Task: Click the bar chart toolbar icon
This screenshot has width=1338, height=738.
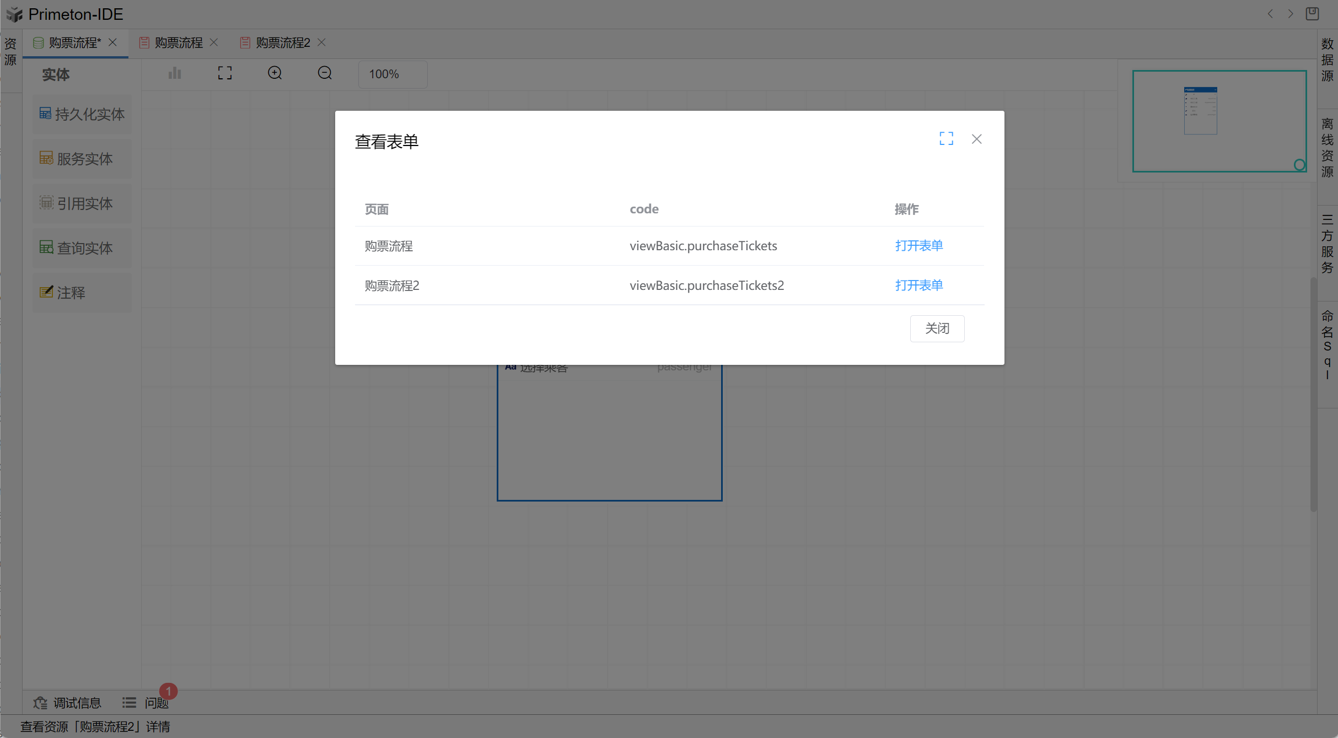Action: pos(175,73)
